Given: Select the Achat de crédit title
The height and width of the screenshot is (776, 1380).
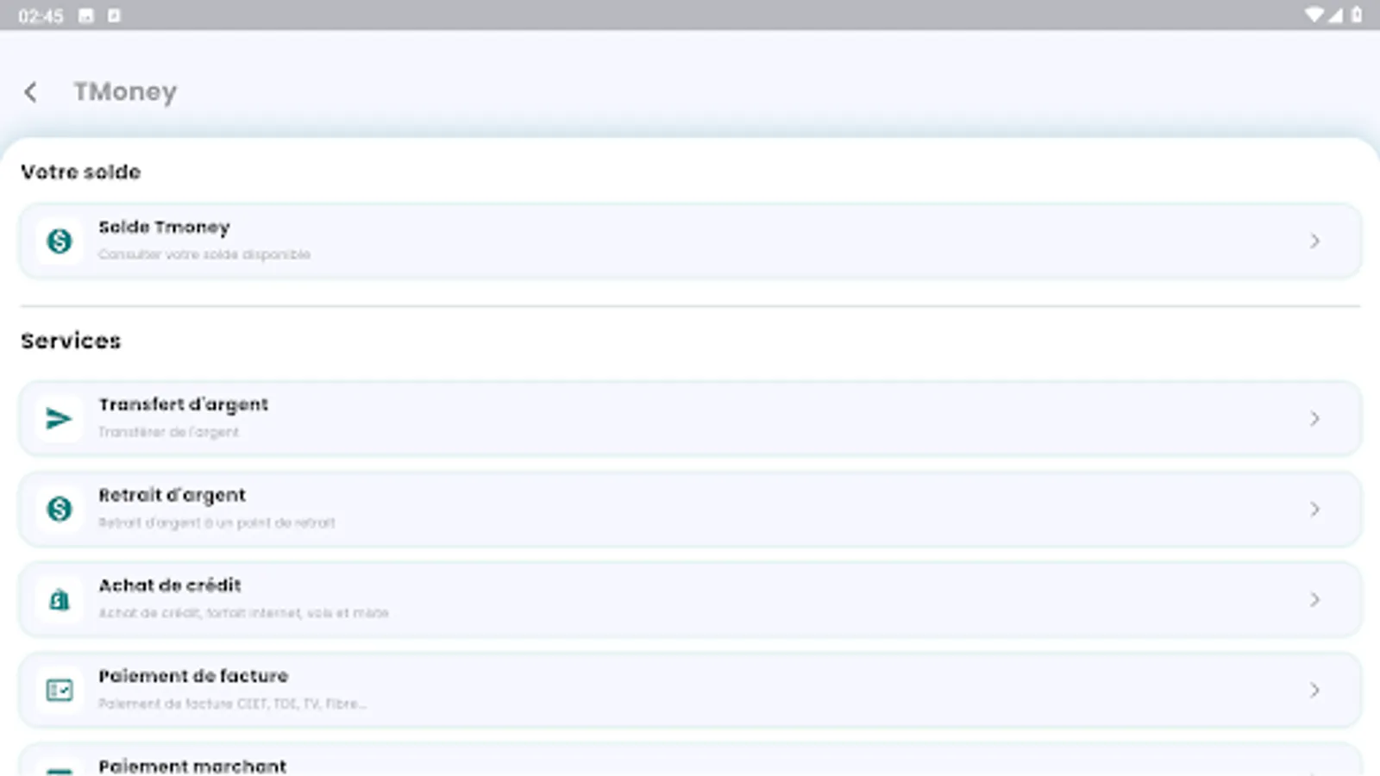Looking at the screenshot, I should click(170, 585).
